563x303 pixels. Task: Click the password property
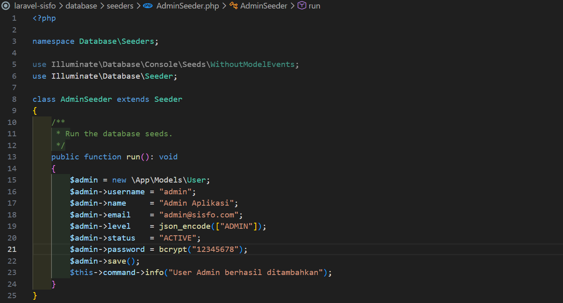point(126,249)
